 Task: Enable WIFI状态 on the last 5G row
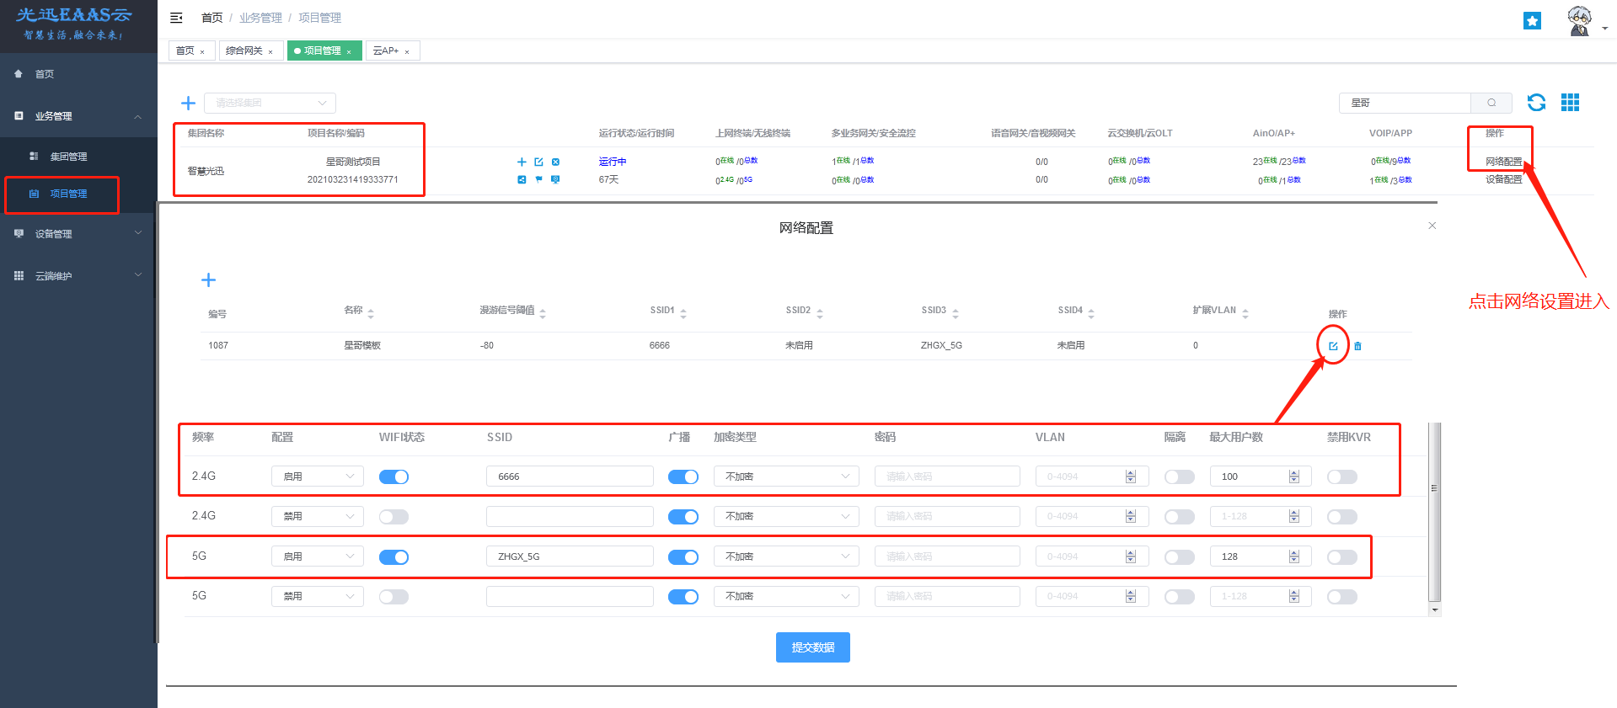coord(394,597)
